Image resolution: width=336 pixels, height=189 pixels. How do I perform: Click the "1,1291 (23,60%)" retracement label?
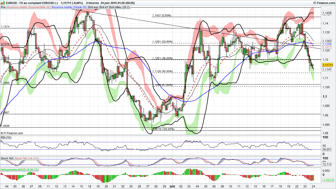point(162,41)
